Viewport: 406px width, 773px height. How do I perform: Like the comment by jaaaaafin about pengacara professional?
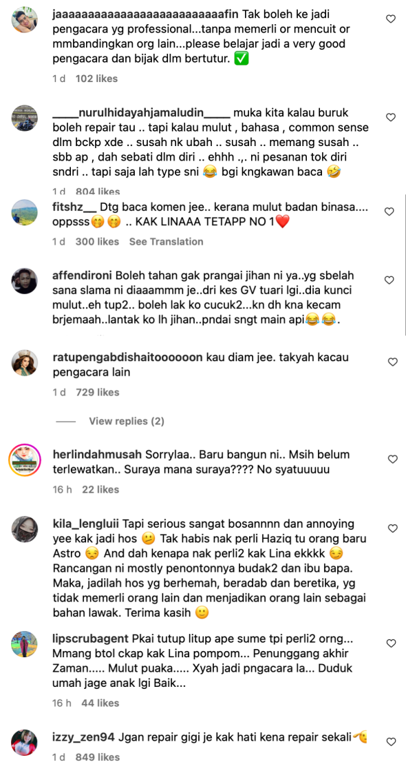[391, 19]
